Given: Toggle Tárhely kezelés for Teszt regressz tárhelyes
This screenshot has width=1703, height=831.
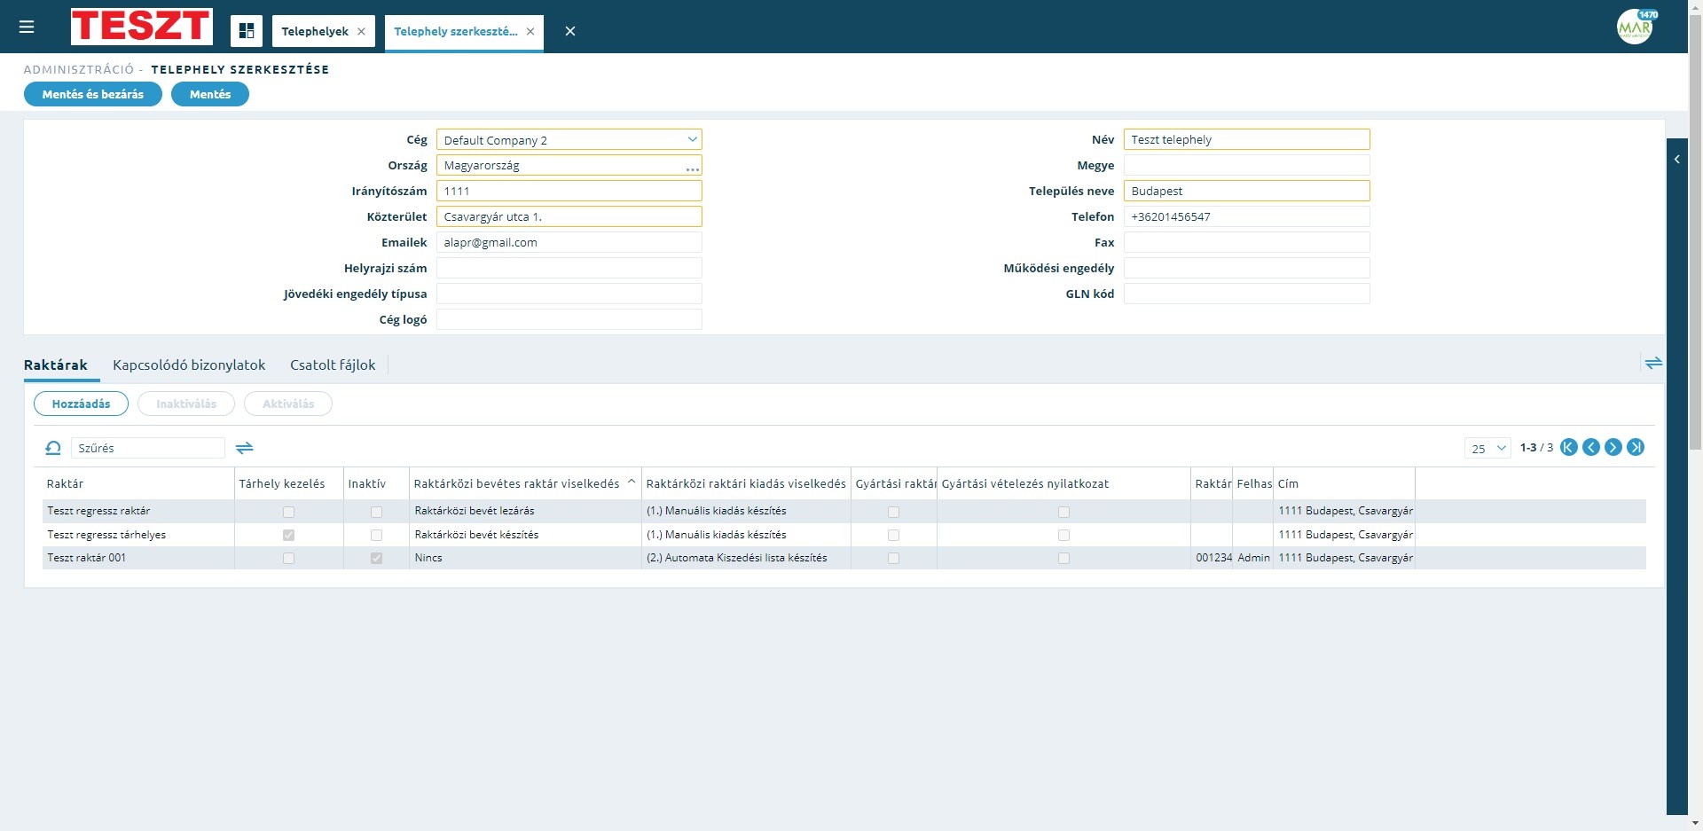Looking at the screenshot, I should click(x=288, y=535).
